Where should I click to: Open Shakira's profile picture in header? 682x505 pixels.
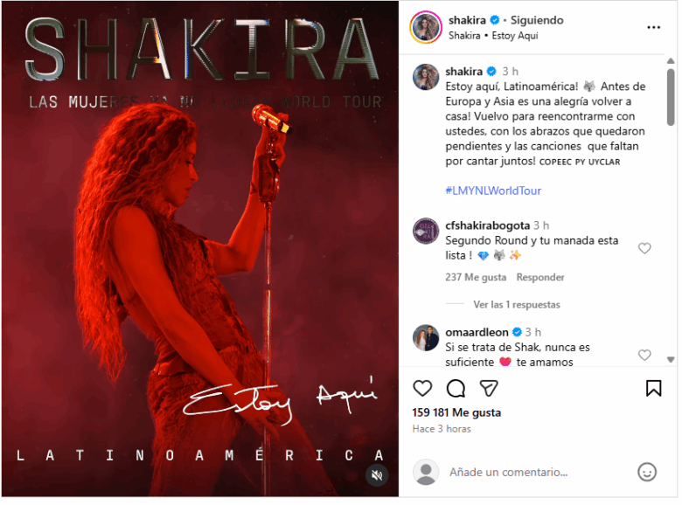(x=428, y=27)
